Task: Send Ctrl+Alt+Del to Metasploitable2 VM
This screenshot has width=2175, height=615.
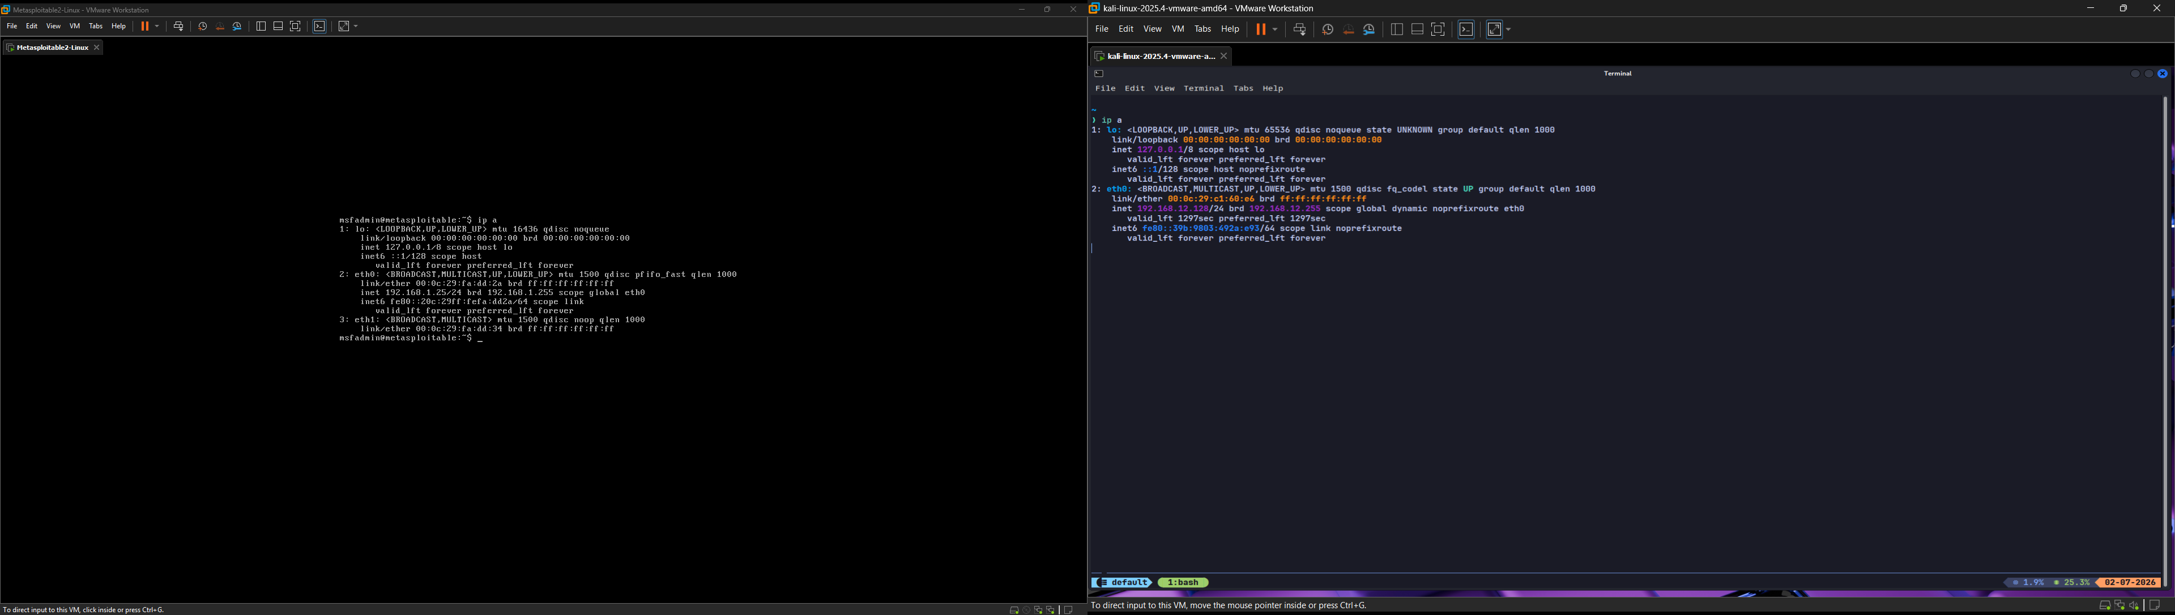Action: point(179,26)
